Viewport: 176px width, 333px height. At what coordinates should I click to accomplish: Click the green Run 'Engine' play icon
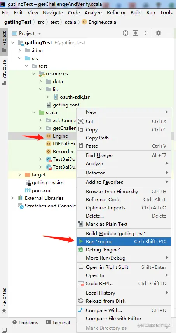click(x=81, y=241)
